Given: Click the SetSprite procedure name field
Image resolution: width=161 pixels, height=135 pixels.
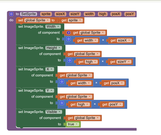Looking at the screenshot, I should (x=29, y=14).
